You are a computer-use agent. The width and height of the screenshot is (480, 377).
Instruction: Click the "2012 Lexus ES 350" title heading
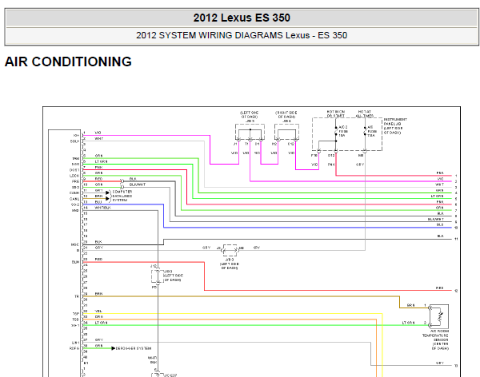pyautogui.click(x=242, y=18)
